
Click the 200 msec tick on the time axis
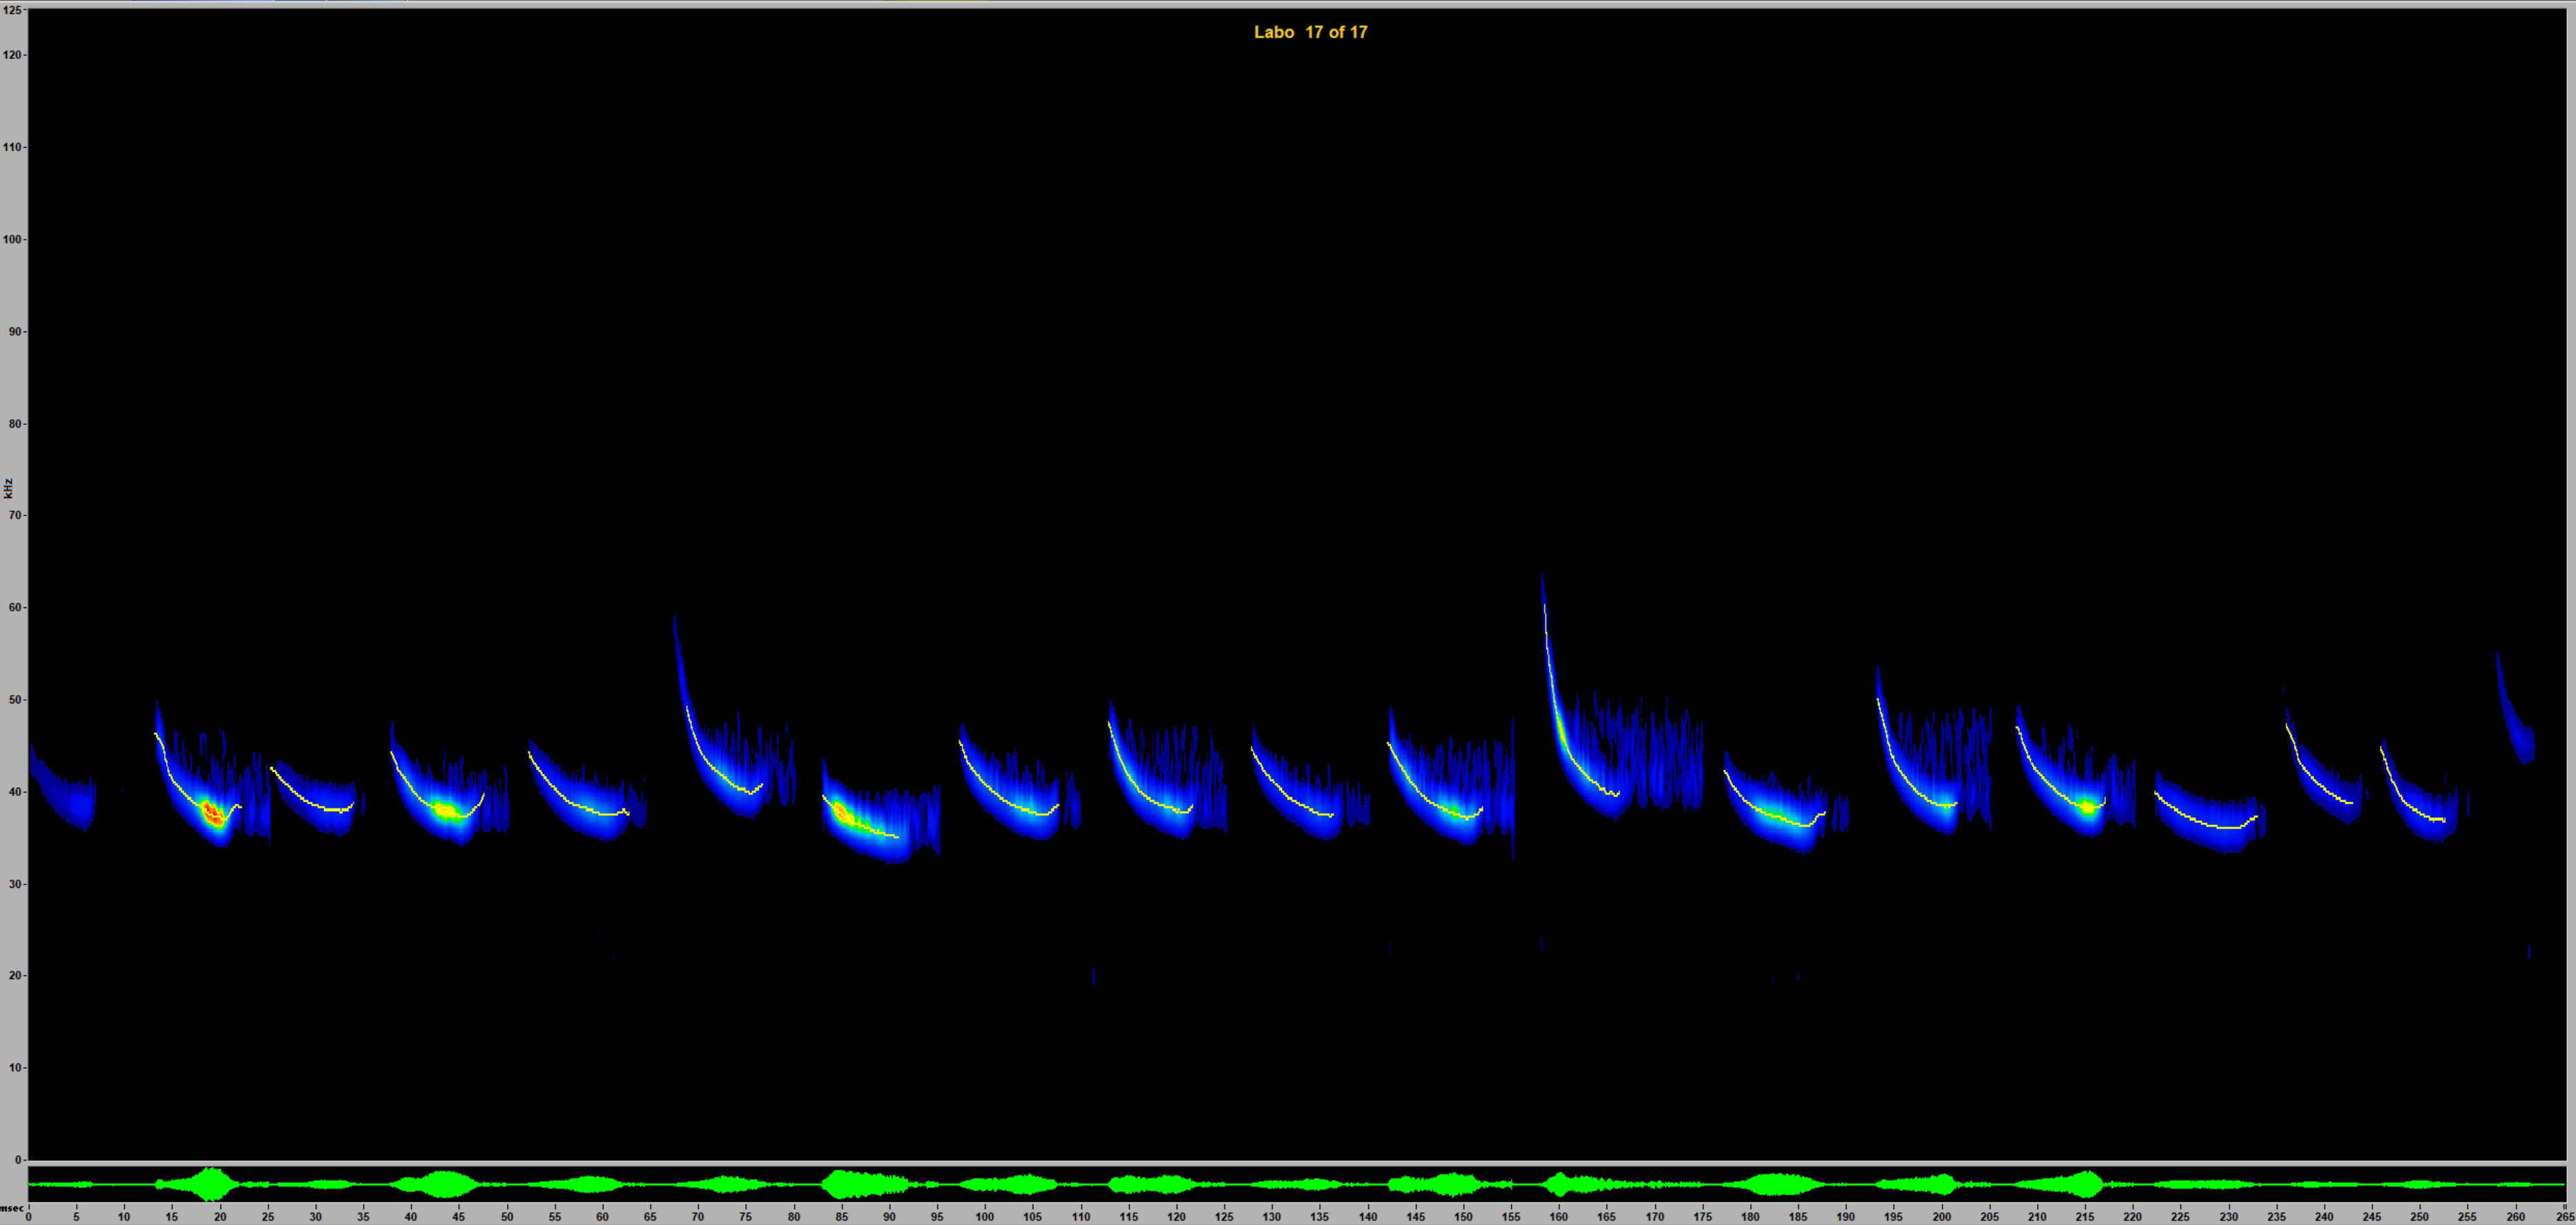(1942, 1216)
